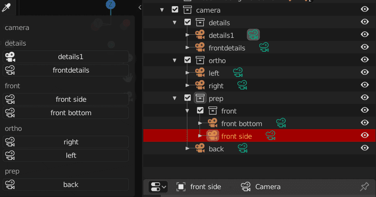The image size is (376, 197).
Task: Click the prep collection box icon
Action: [200, 98]
